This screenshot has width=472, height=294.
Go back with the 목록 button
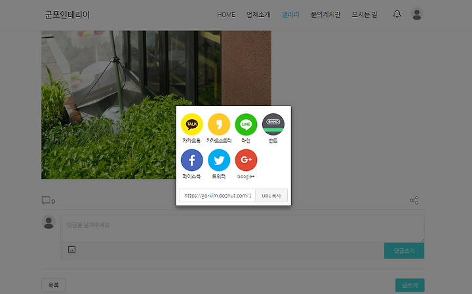(53, 285)
